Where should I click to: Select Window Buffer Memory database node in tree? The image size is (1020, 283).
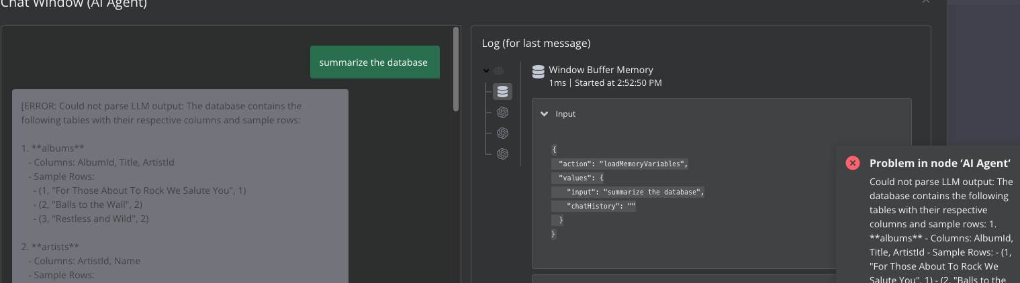(x=502, y=91)
